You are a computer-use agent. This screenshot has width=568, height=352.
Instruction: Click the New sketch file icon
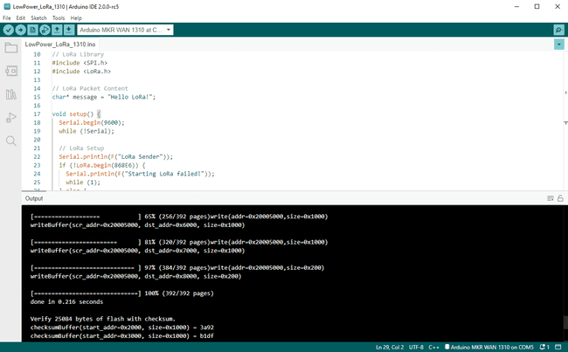pos(32,30)
